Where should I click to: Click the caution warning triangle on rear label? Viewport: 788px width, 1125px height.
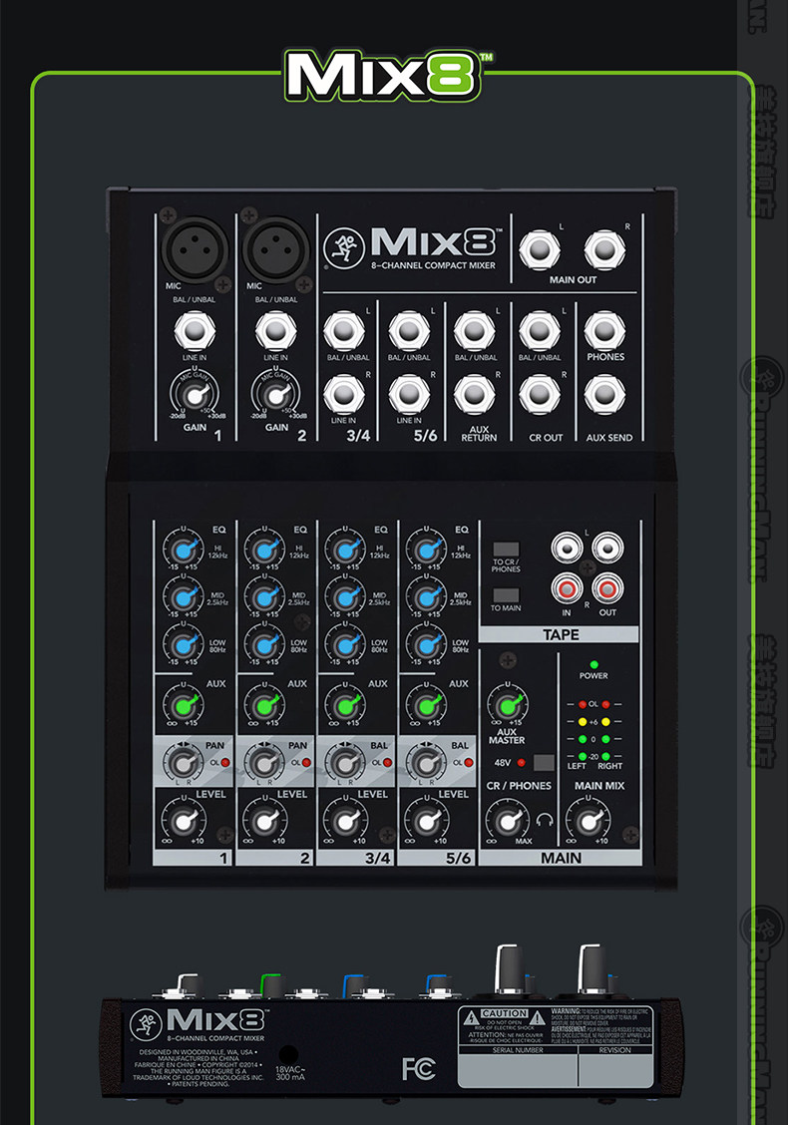coord(472,1017)
